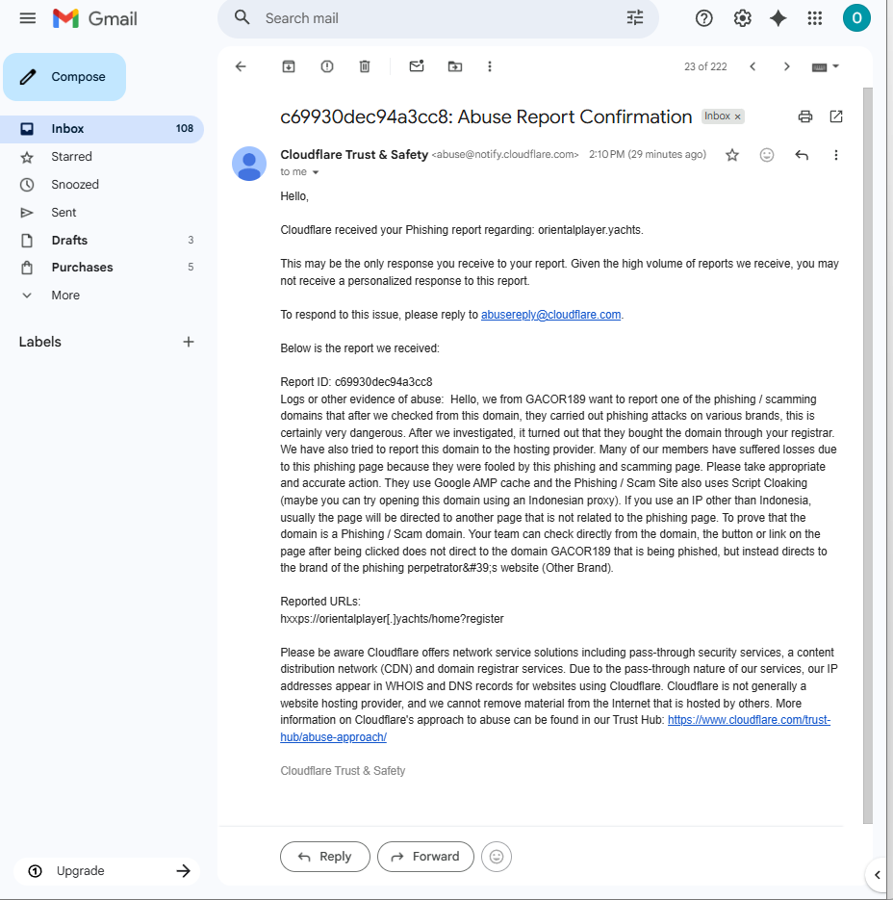This screenshot has height=900, width=893.
Task: Click the email subject heading
Action: pos(486,116)
